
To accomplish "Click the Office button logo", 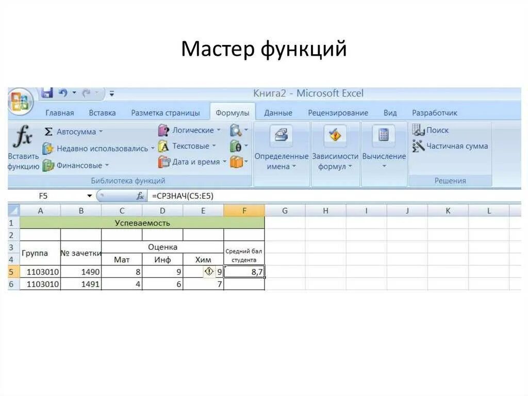I will [x=20, y=101].
